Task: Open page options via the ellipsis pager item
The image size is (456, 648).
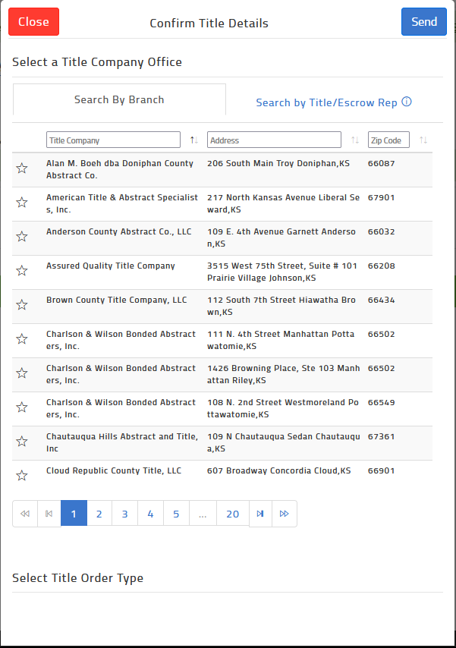Action: pyautogui.click(x=202, y=514)
